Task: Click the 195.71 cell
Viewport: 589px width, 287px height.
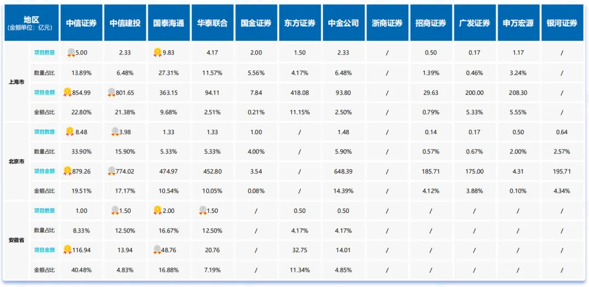Action: point(562,172)
